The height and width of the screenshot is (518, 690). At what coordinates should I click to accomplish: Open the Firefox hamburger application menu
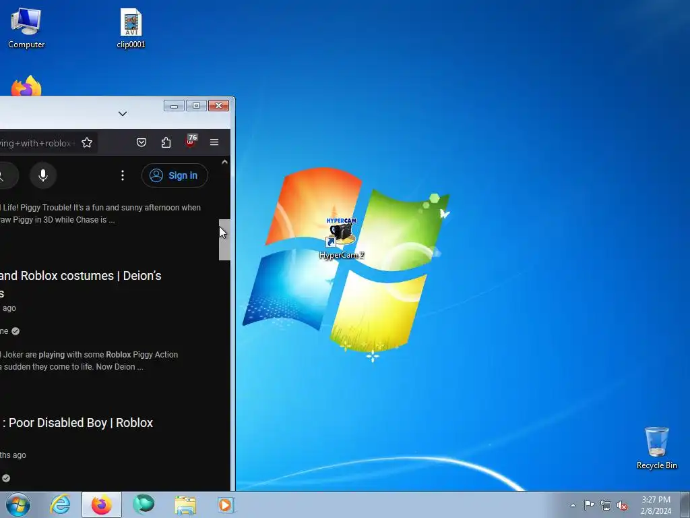(214, 142)
